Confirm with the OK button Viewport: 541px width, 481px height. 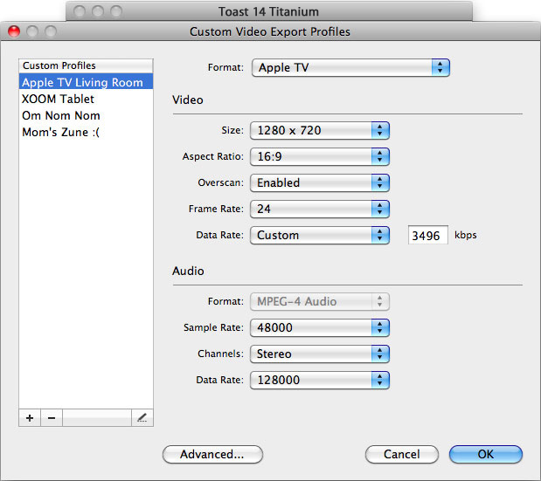pos(485,454)
